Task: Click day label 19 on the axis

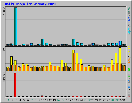Action: (x=77, y=100)
